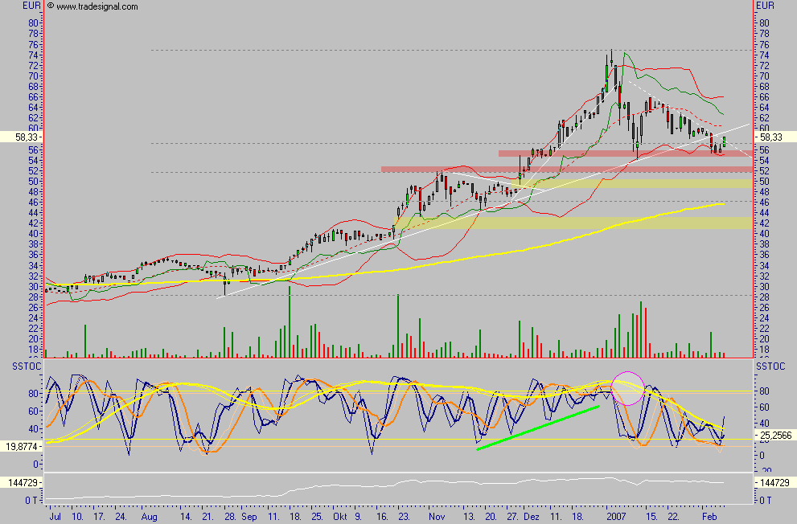Click the www.tradesignal.com watermark link

97,6
